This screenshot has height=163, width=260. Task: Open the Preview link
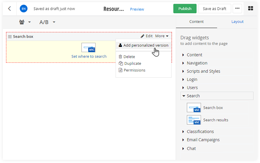point(137,9)
